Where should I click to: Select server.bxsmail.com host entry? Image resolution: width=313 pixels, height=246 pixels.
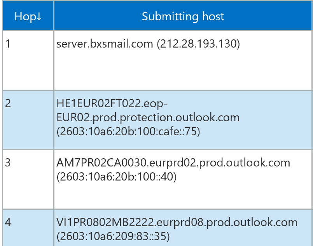click(105, 44)
